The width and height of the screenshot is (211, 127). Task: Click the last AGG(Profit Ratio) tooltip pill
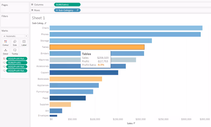(17, 71)
